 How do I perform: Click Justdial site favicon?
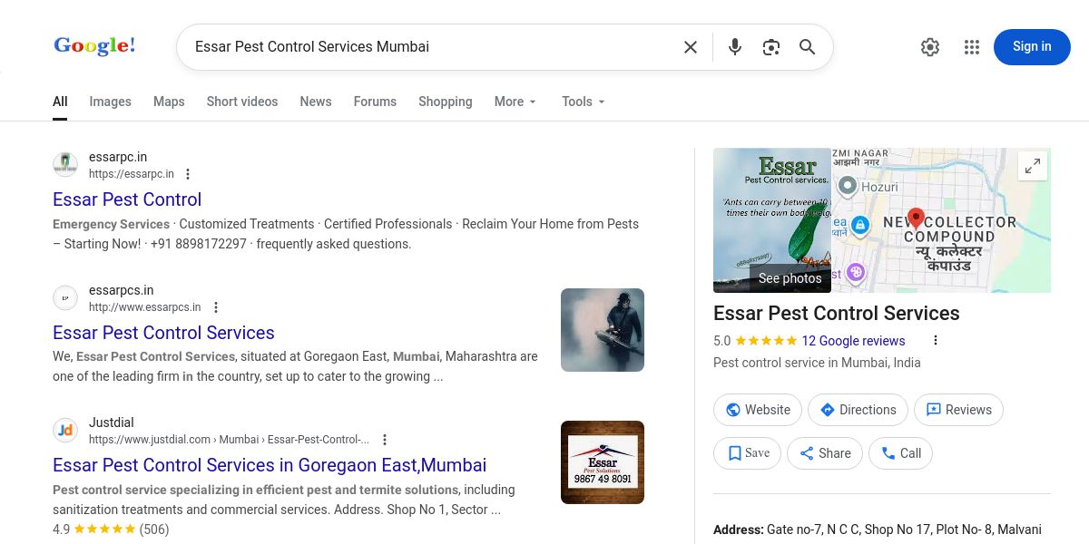click(x=65, y=431)
